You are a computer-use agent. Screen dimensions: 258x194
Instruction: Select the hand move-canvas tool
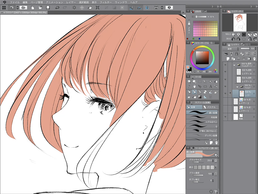point(195,86)
